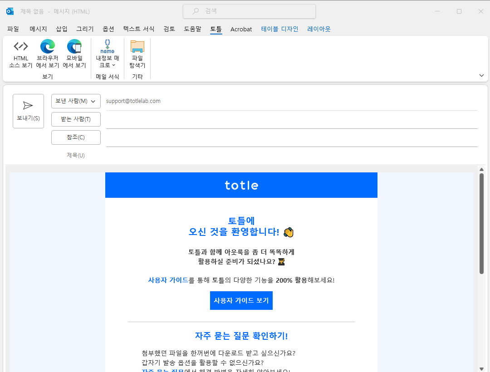
Task: Open the 파일 menu
Action: (13, 29)
